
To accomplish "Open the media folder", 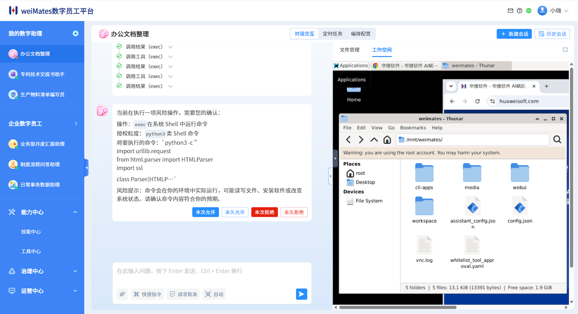I will pyautogui.click(x=472, y=177).
